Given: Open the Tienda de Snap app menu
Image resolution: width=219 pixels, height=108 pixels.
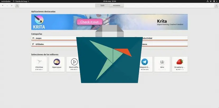Looking at the screenshot, I should click(21, 1).
